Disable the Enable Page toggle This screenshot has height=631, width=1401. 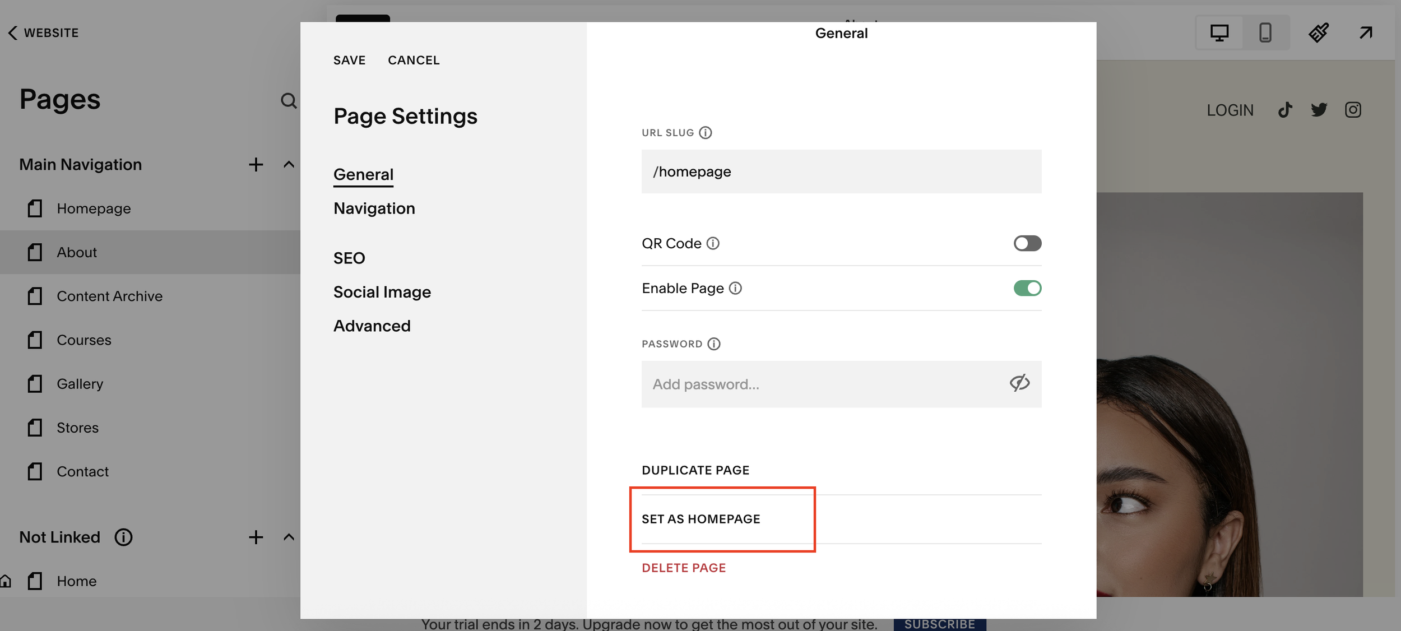(x=1027, y=288)
